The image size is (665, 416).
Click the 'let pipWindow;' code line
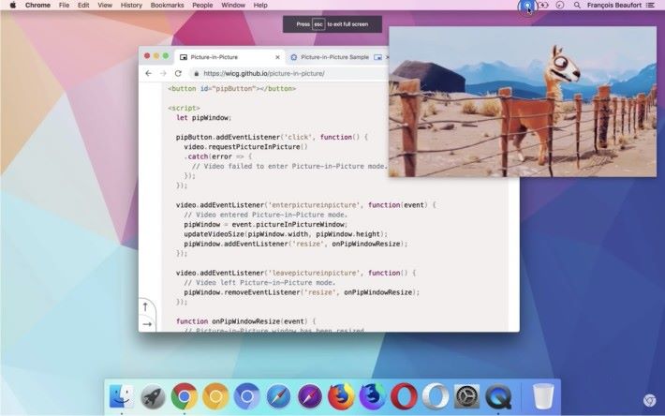coord(204,117)
